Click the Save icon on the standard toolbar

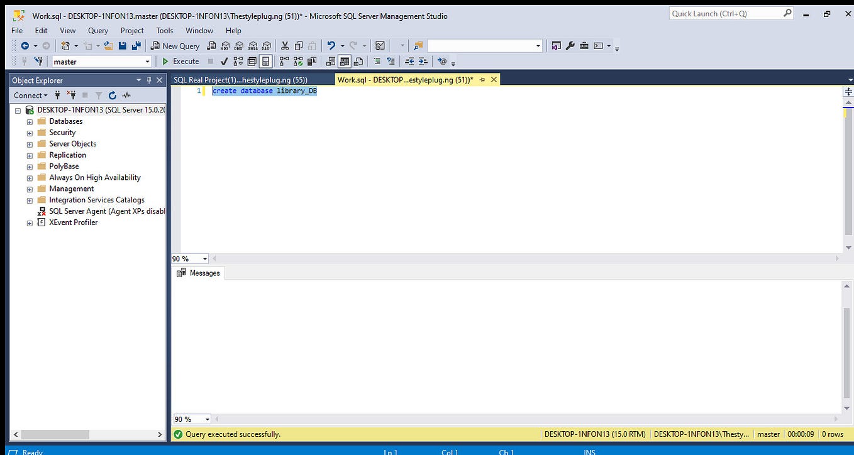(122, 45)
